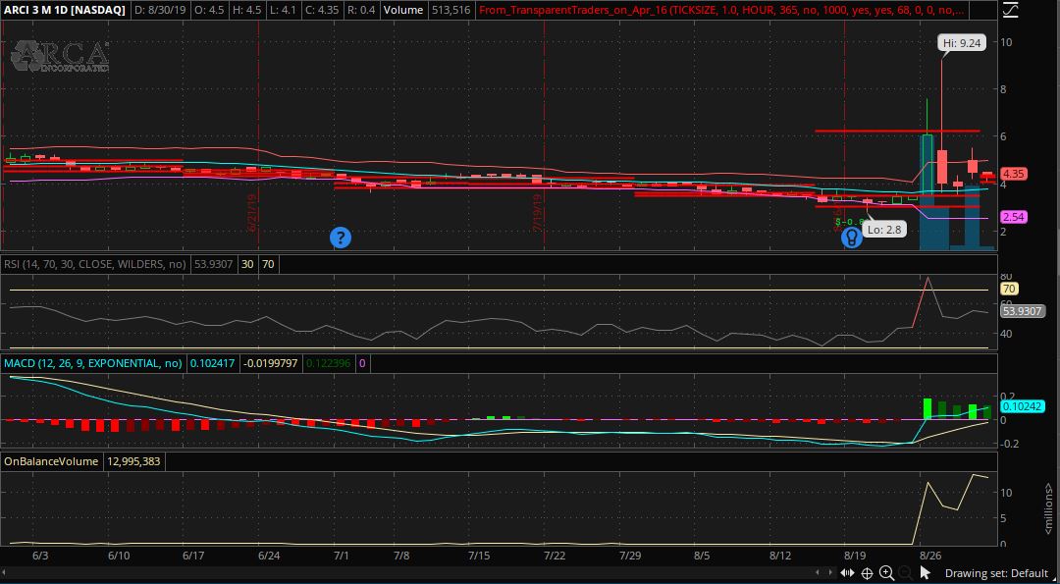Activate the zoom-in magnifier tool
The width and height of the screenshot is (1060, 584).
[887, 572]
